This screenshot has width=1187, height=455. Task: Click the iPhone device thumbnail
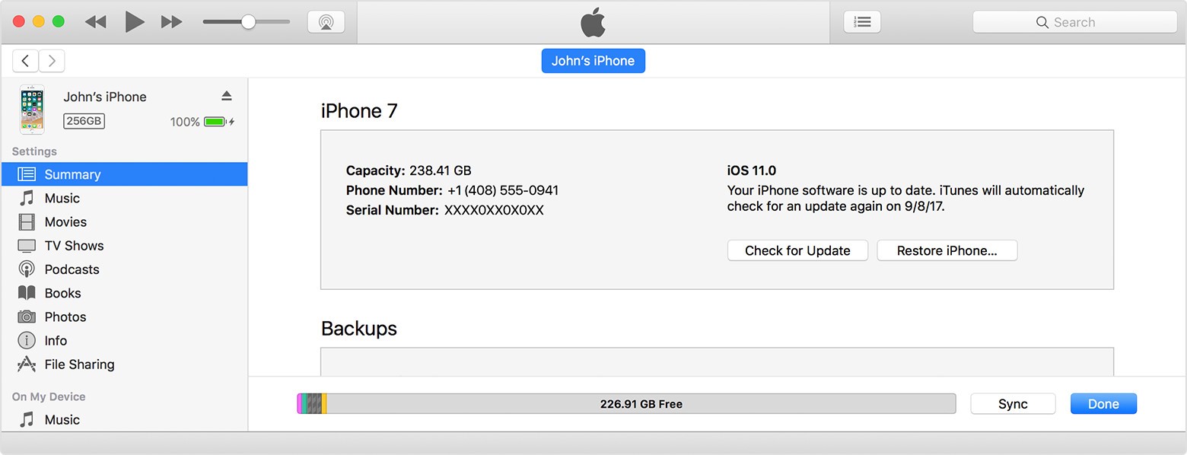click(x=32, y=110)
